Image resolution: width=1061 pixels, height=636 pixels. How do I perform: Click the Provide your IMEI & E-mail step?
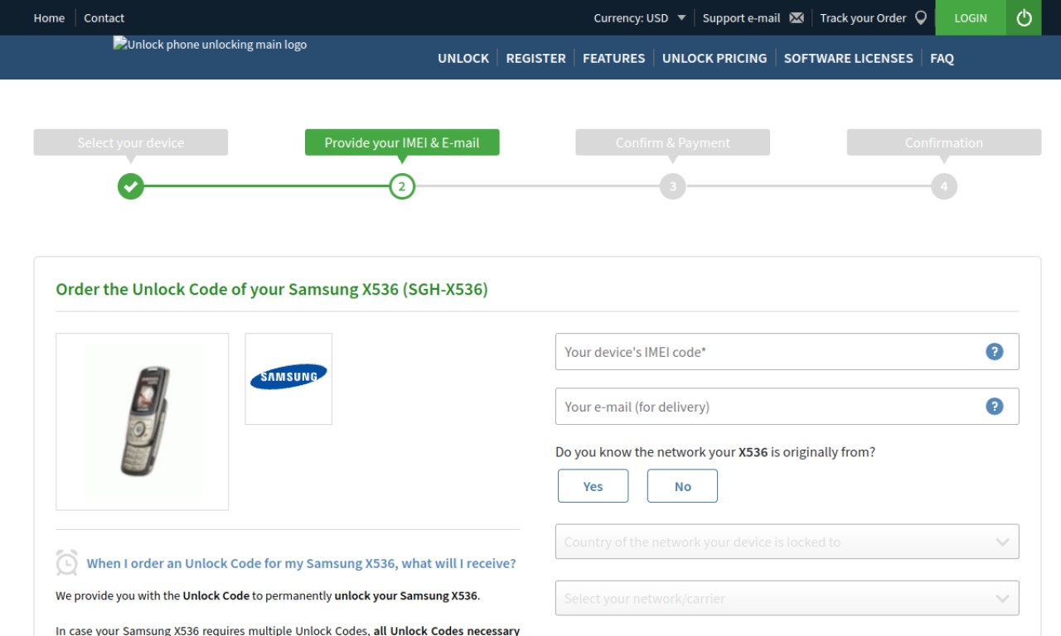point(402,142)
